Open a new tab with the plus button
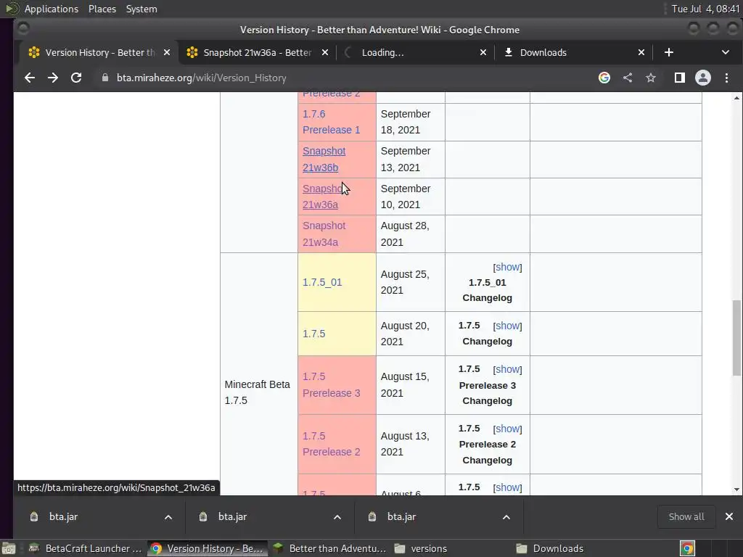Image resolution: width=743 pixels, height=557 pixels. click(668, 52)
